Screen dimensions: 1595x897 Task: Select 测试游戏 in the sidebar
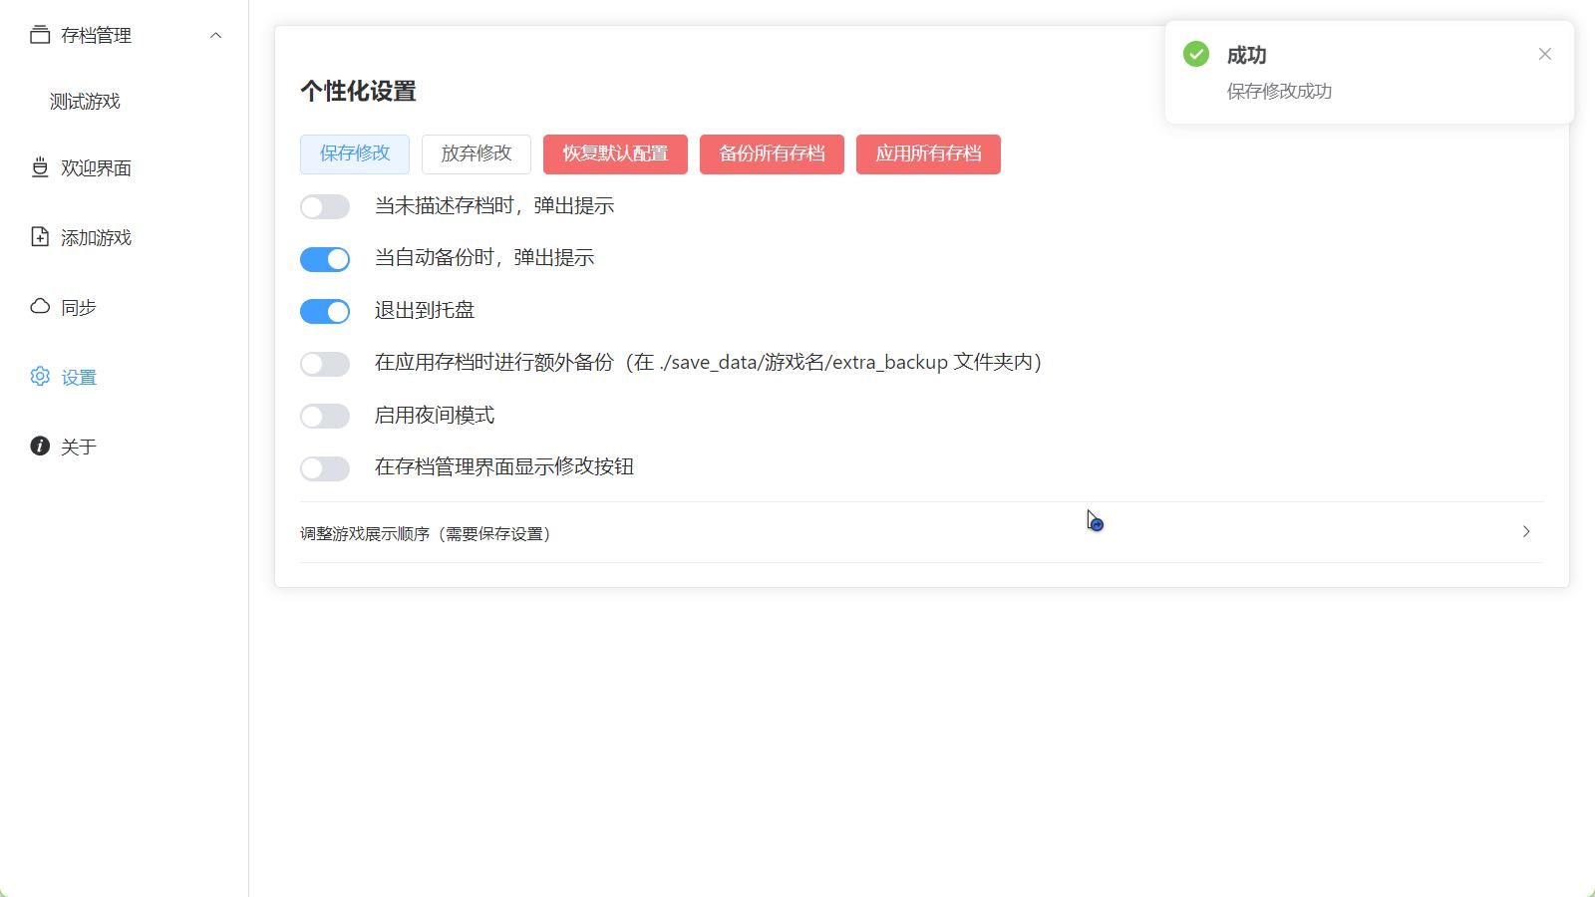click(84, 101)
